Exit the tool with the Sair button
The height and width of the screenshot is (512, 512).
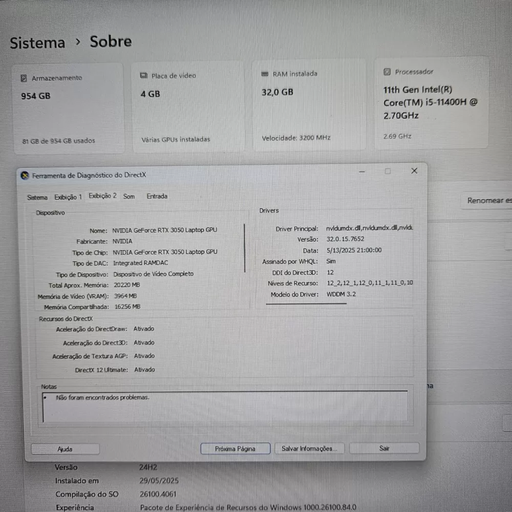[x=384, y=448]
